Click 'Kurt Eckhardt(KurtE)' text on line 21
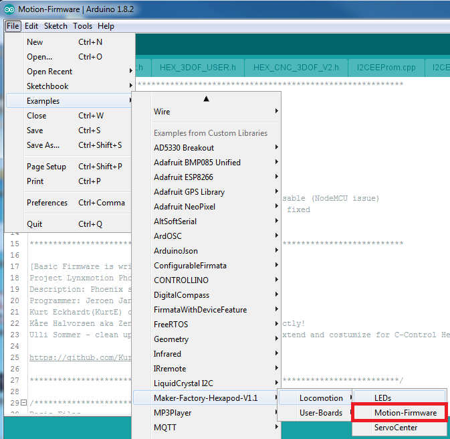The image size is (450, 439). pos(76,312)
